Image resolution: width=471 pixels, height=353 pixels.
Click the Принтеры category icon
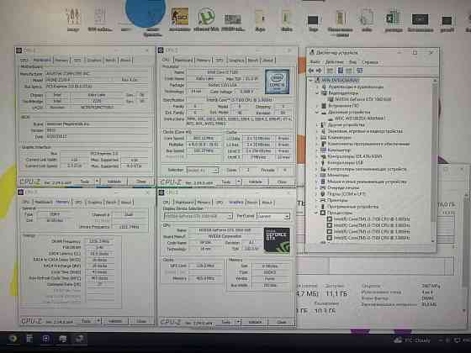323,200
